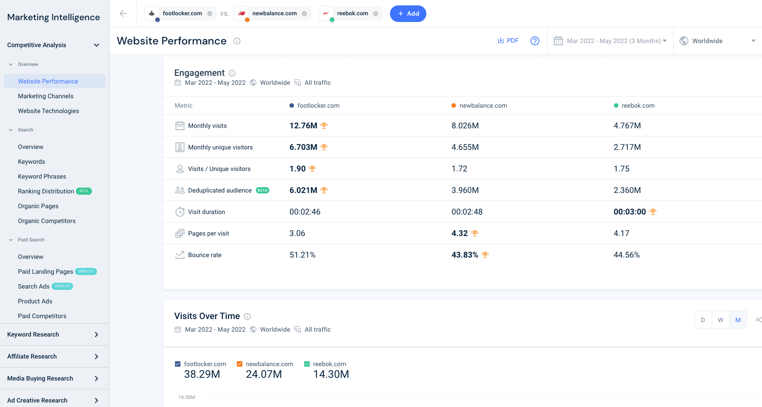The image size is (762, 407).
Task: Download the report as PDF
Action: [x=508, y=40]
